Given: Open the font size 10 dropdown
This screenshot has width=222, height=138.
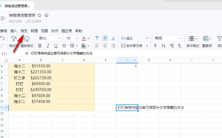Looking at the screenshot, I should [71, 38].
